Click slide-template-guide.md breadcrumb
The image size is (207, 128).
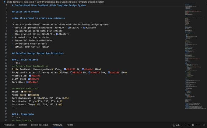[20, 2]
